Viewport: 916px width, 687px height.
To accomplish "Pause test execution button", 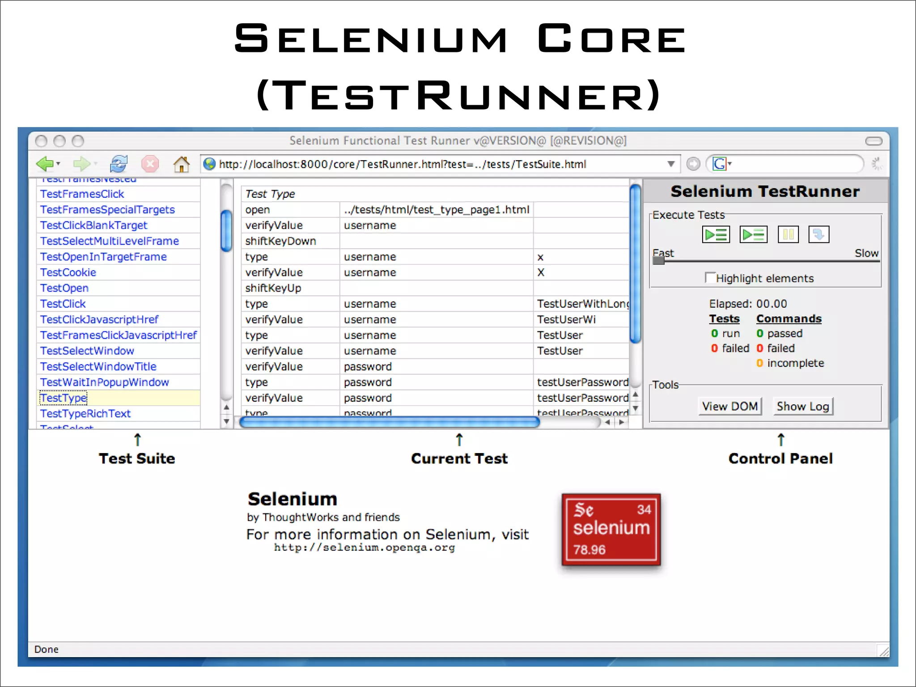I will coord(788,234).
